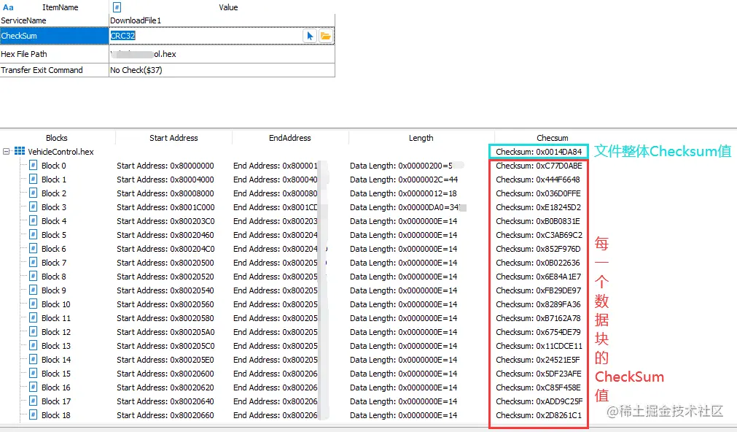Click the Length column header

click(x=421, y=138)
